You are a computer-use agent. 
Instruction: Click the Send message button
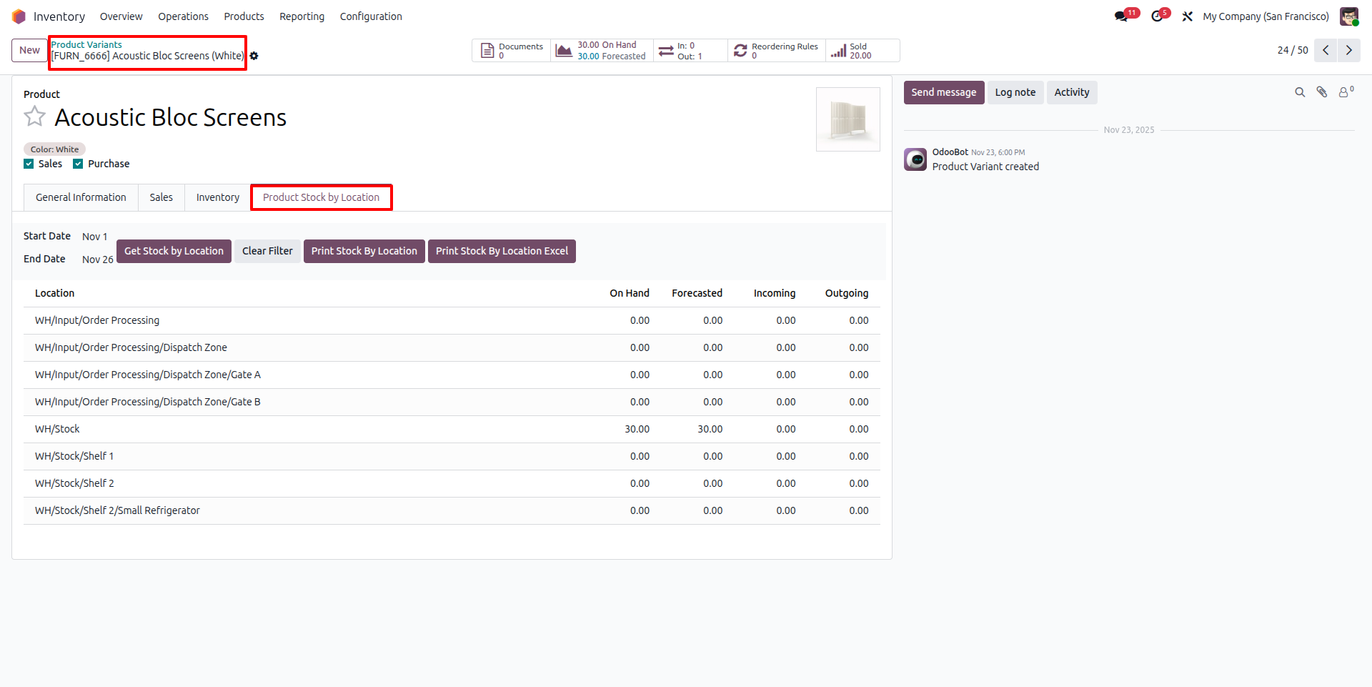[x=943, y=92]
